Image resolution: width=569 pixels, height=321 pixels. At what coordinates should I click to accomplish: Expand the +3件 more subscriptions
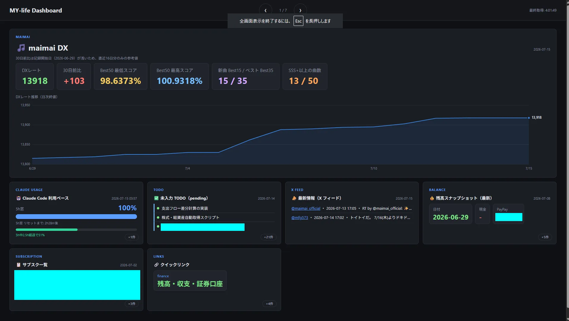coord(132,304)
